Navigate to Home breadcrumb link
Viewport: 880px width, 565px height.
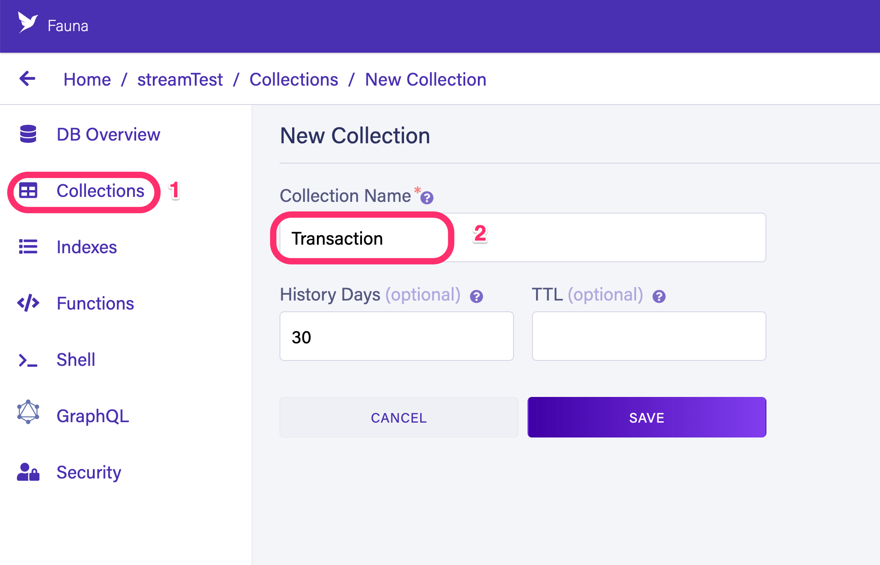(x=87, y=79)
